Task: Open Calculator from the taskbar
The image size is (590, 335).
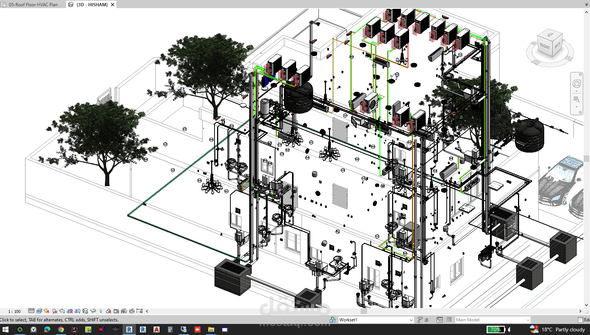Action: 170,329
